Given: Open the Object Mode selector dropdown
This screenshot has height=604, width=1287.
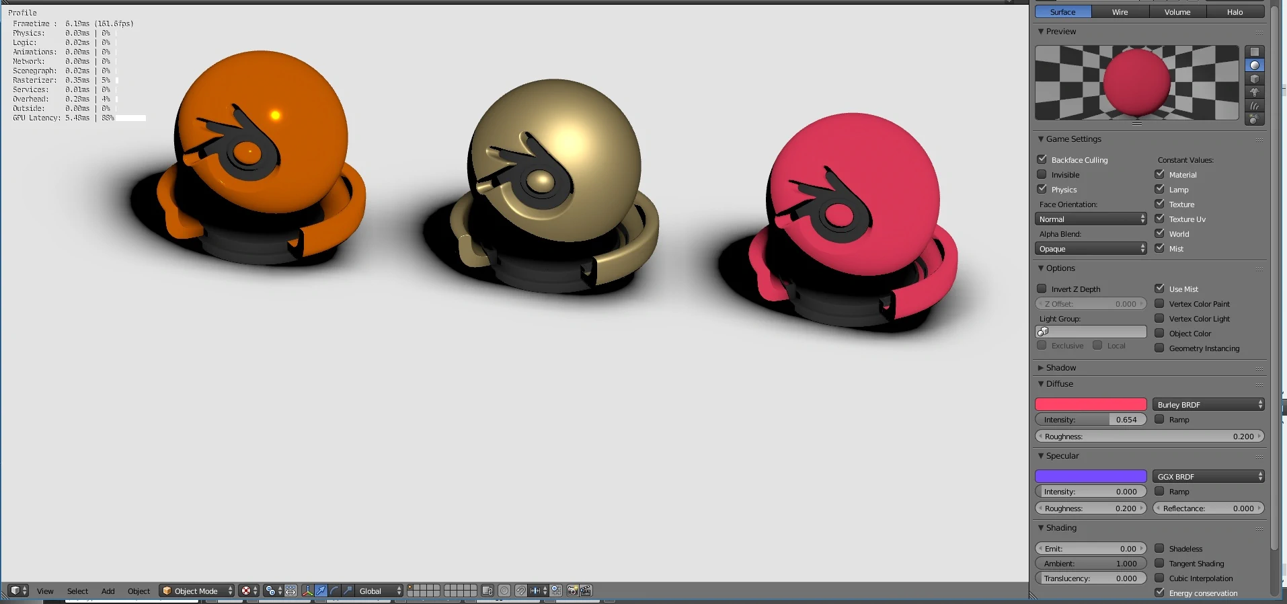Looking at the screenshot, I should pos(196,591).
